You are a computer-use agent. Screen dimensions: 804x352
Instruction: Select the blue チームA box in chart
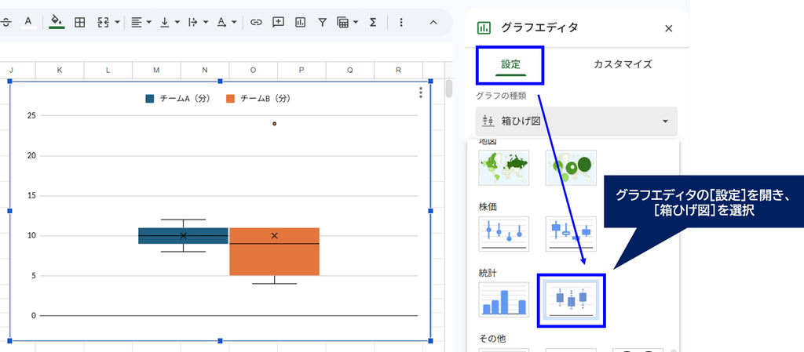[183, 236]
